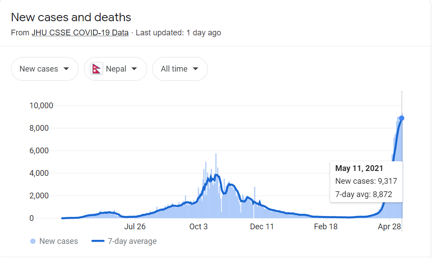433x258 pixels.
Task: Click the Dec 11 axis label
Action: tap(262, 227)
